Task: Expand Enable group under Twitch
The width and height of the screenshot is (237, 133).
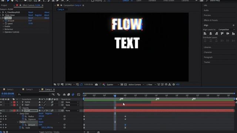Action: pyautogui.click(x=3, y=26)
